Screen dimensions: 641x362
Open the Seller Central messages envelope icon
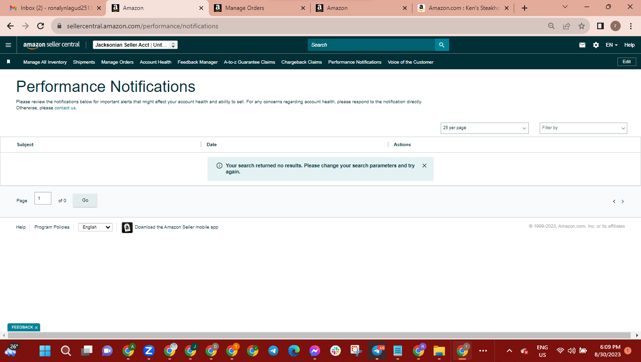pos(582,45)
